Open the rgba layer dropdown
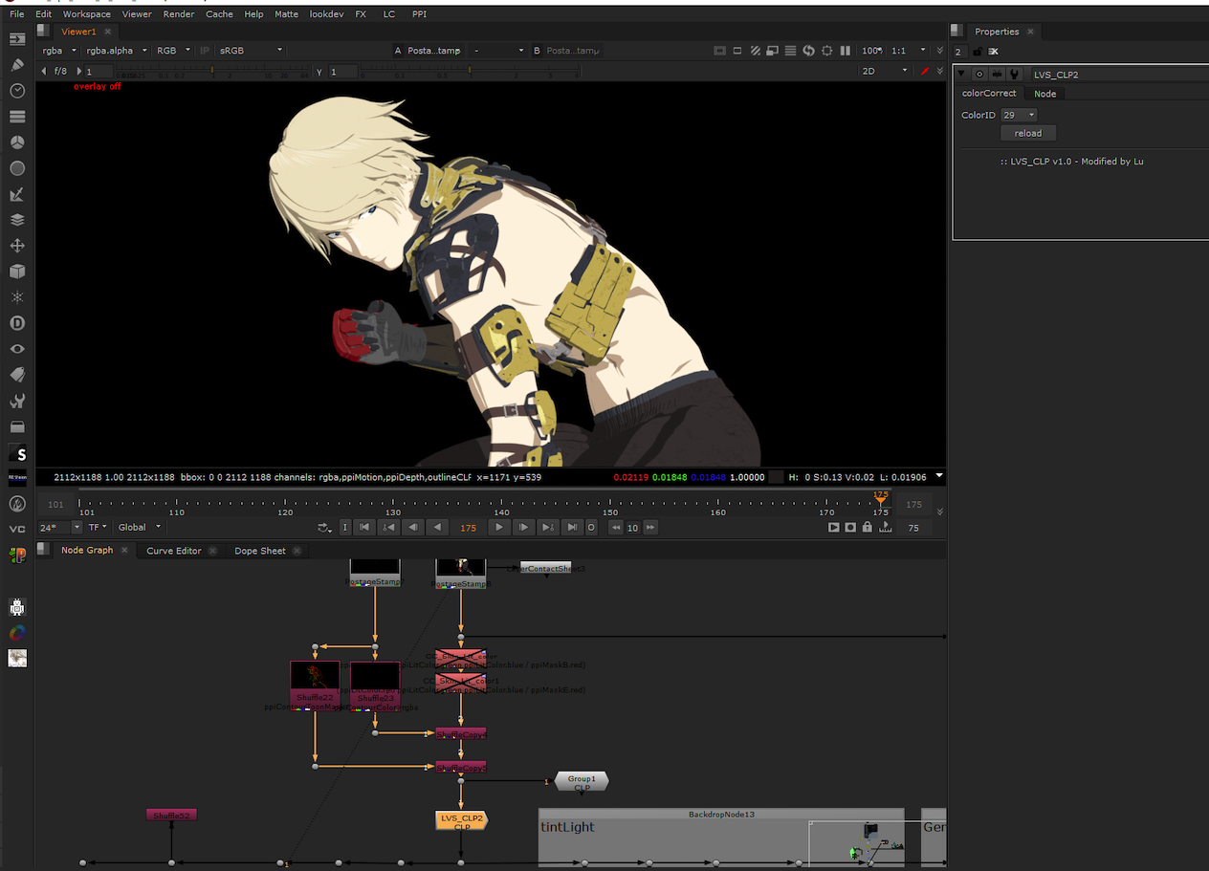Viewport: 1209px width, 871px height. click(59, 50)
